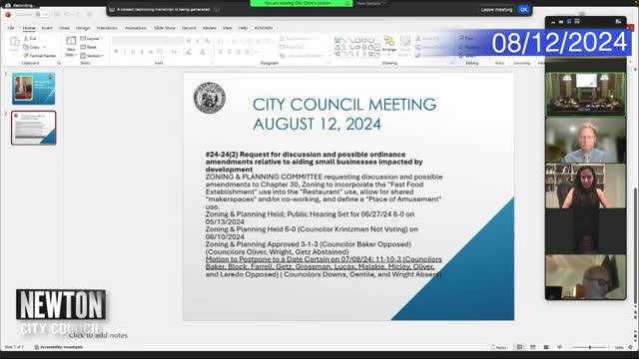The height and width of the screenshot is (359, 639).
Task: Click the Leave meeting button
Action: coord(496,9)
